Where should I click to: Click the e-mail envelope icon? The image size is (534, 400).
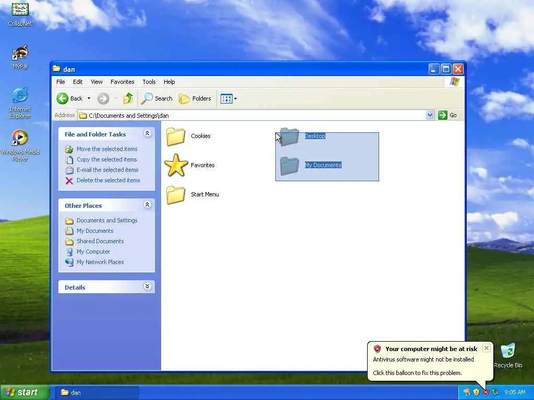point(69,170)
